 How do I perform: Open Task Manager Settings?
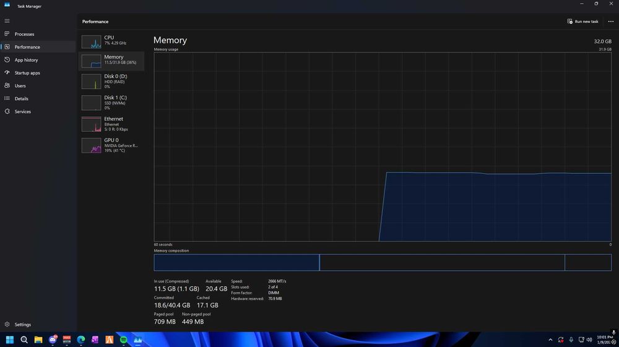tap(38, 324)
